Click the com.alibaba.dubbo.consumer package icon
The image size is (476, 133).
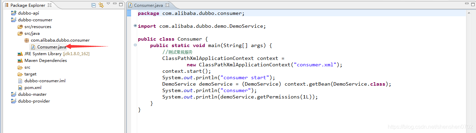[x=27, y=40]
